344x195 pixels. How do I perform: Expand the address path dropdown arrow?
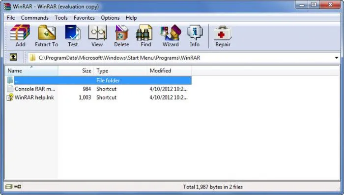click(336, 58)
